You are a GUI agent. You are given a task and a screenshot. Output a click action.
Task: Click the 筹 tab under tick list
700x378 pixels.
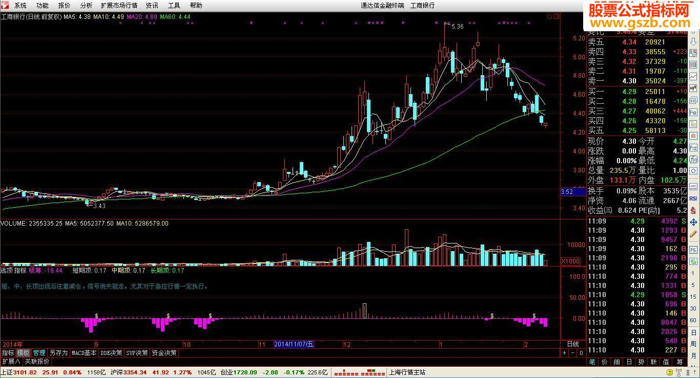680,362
